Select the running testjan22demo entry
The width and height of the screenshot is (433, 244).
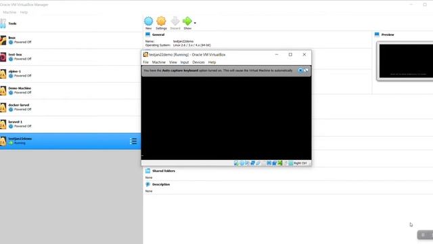point(70,142)
